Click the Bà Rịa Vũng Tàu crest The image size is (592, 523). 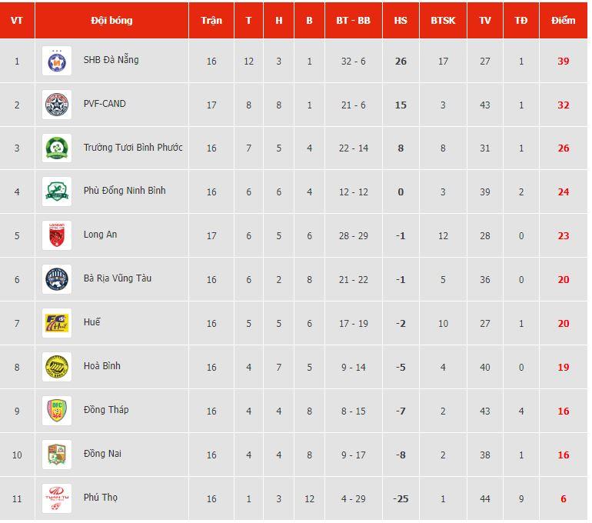point(57,279)
